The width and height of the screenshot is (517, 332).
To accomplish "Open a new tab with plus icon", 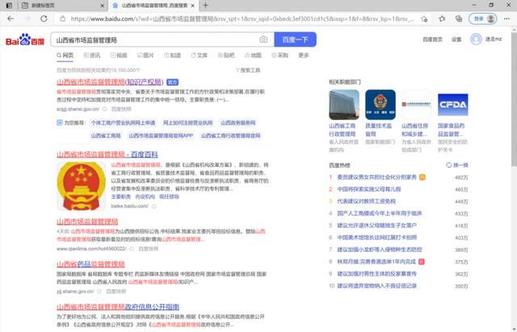I will [205, 6].
